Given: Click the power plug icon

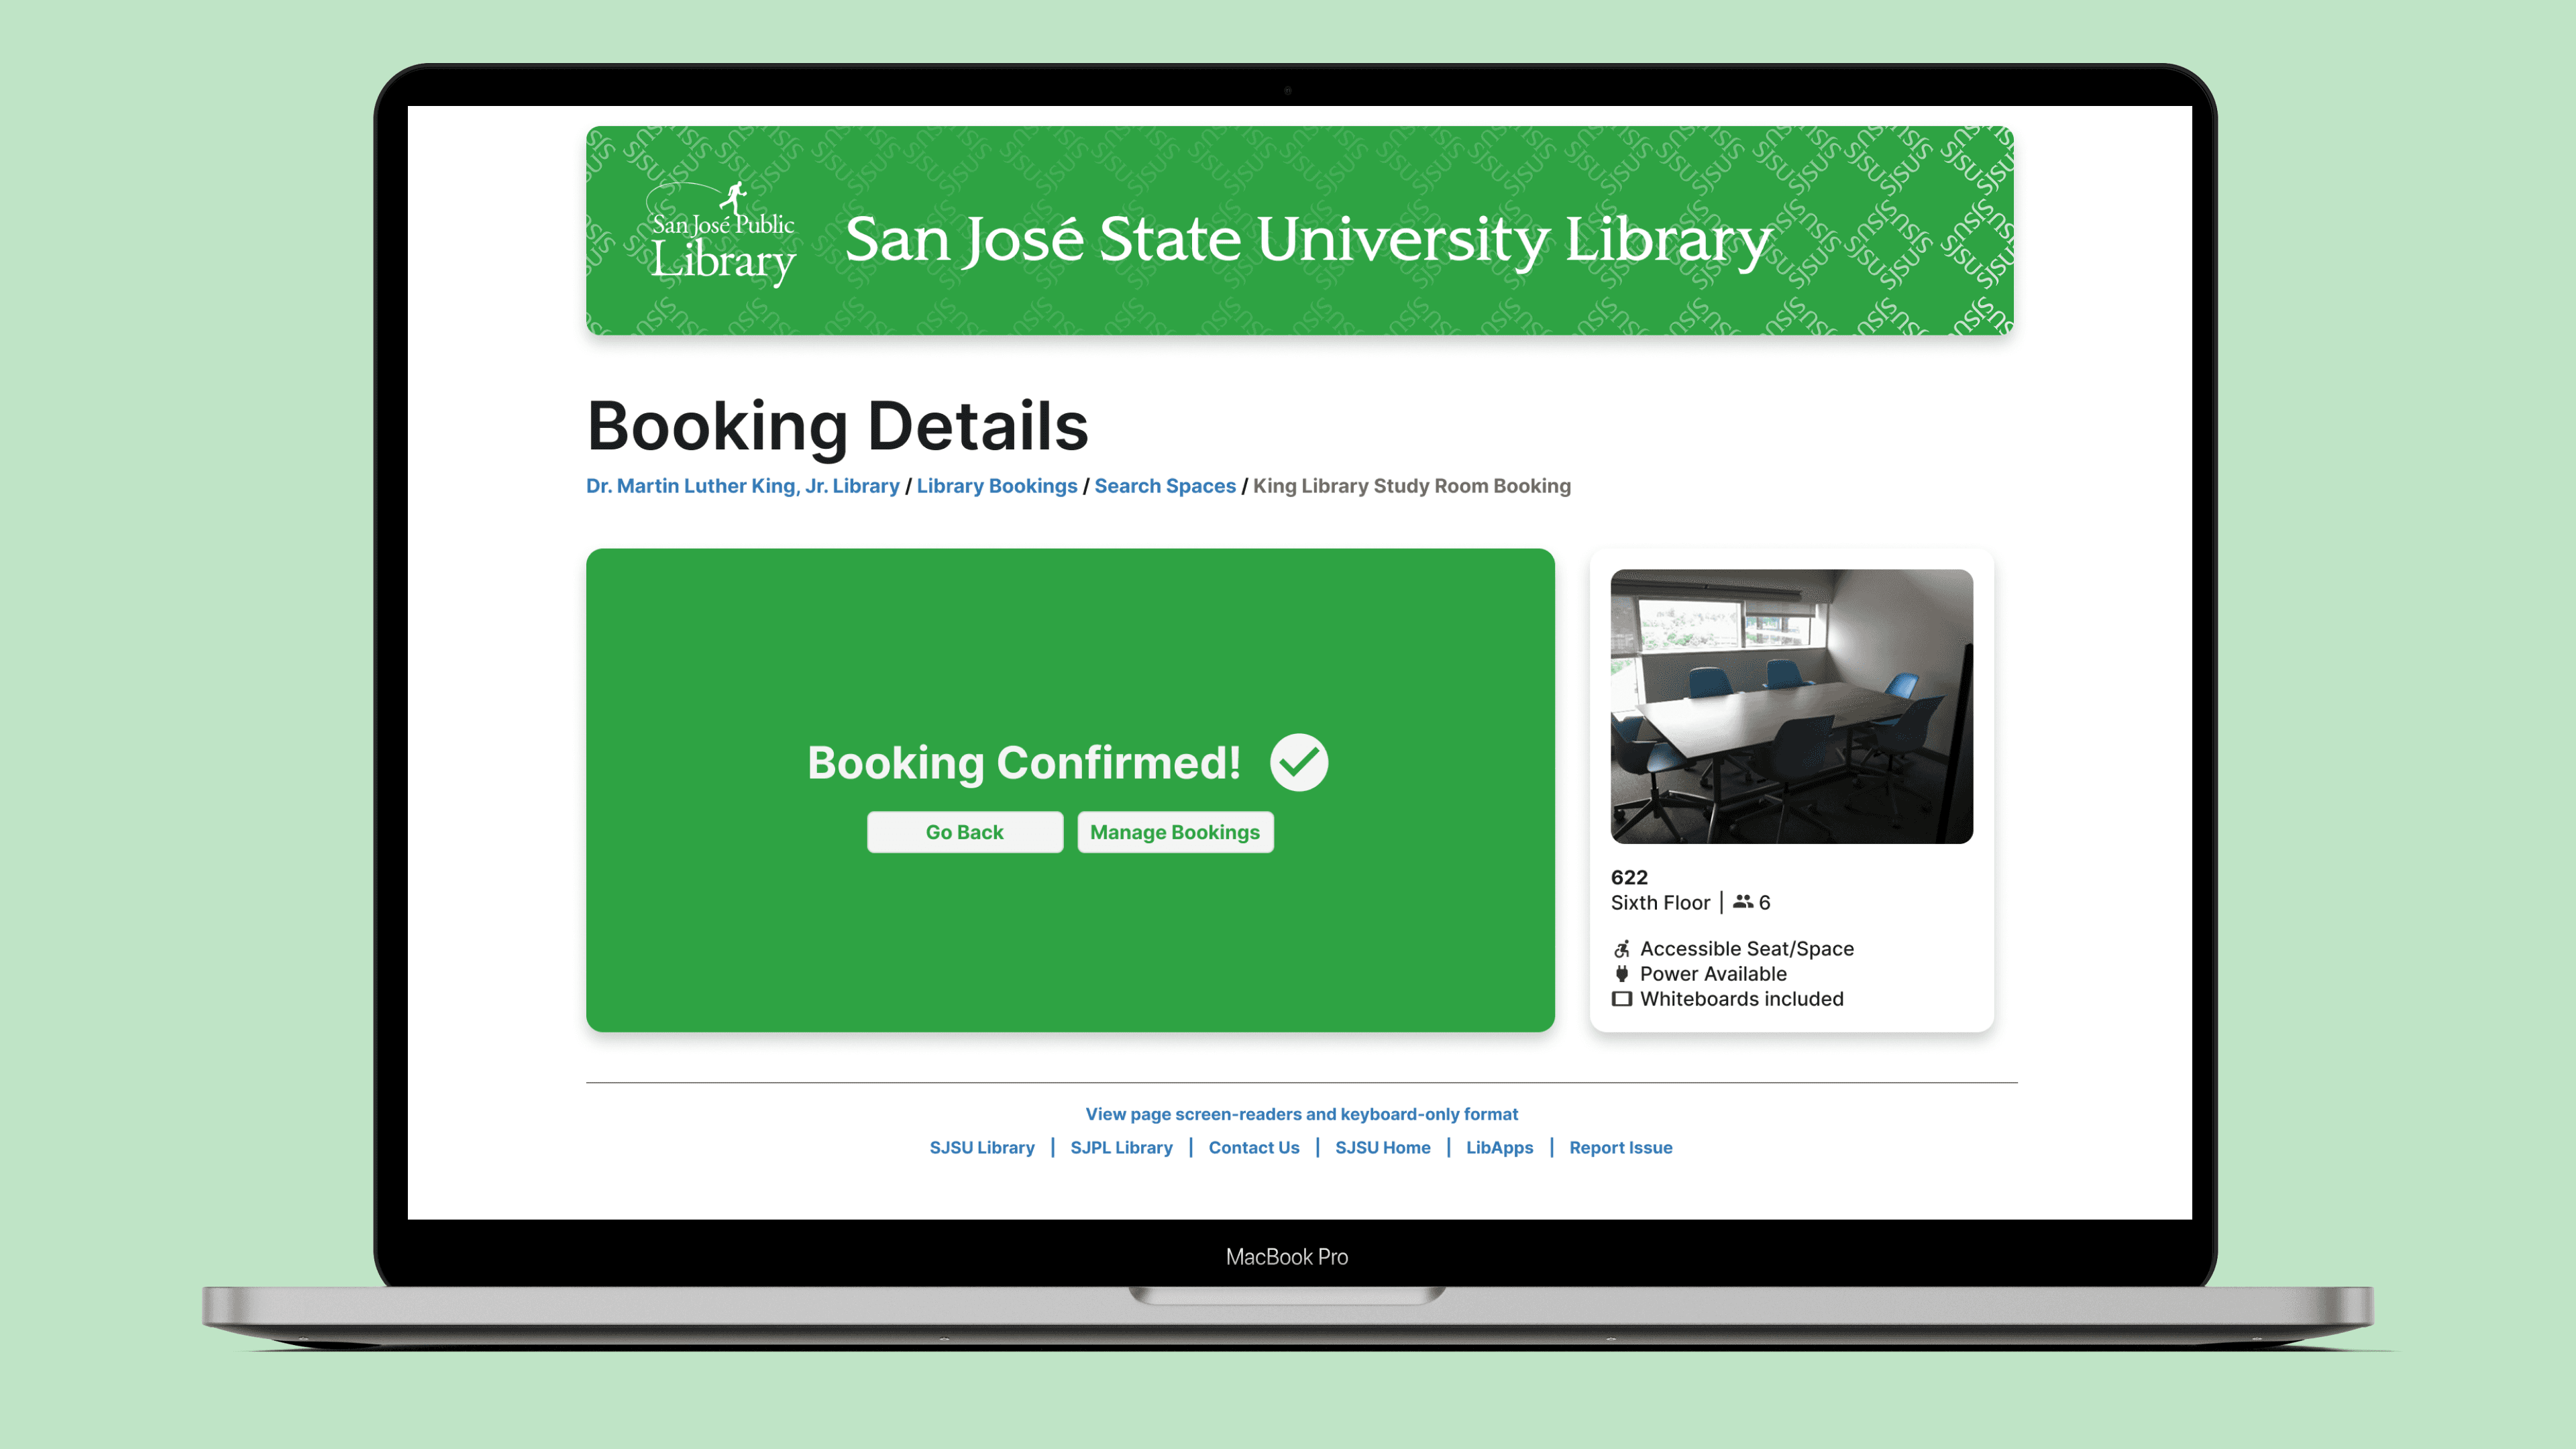Looking at the screenshot, I should click(x=1621, y=973).
